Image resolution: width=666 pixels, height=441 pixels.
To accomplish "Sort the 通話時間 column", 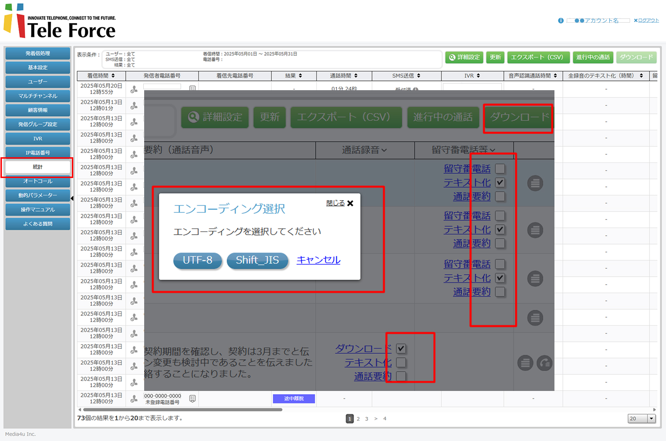I will tap(356, 76).
